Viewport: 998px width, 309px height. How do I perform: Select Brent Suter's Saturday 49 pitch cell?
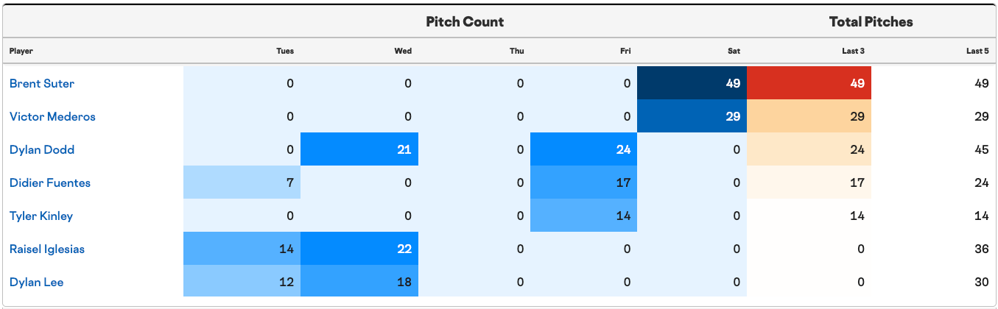(x=692, y=83)
